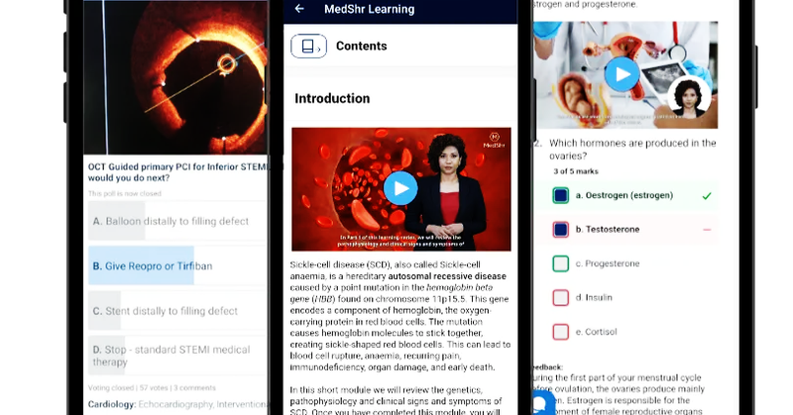The width and height of the screenshot is (793, 415).
Task: Check the Progesterone option box
Action: (560, 263)
